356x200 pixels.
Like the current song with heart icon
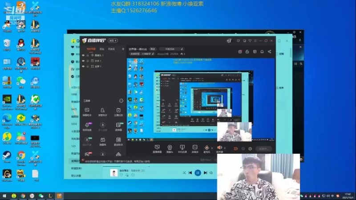point(121,175)
